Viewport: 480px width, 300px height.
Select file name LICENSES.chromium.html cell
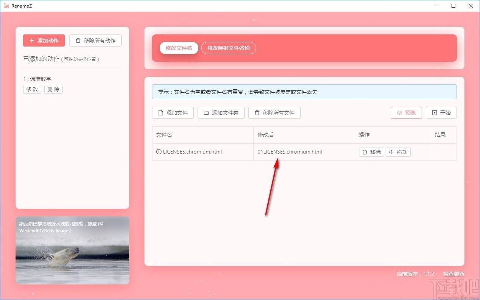(203, 152)
